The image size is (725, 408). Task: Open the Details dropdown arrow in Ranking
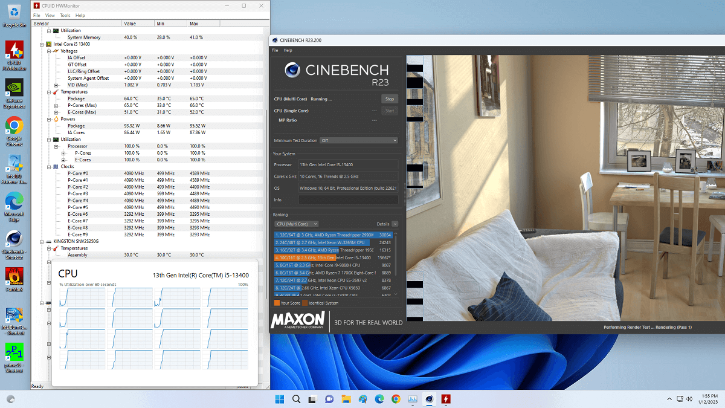pos(395,224)
